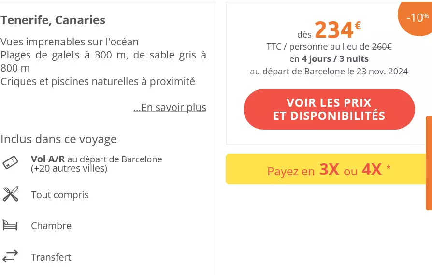Open the orange side tab on right edge
Screen dimensions: 432x275
coord(429,163)
